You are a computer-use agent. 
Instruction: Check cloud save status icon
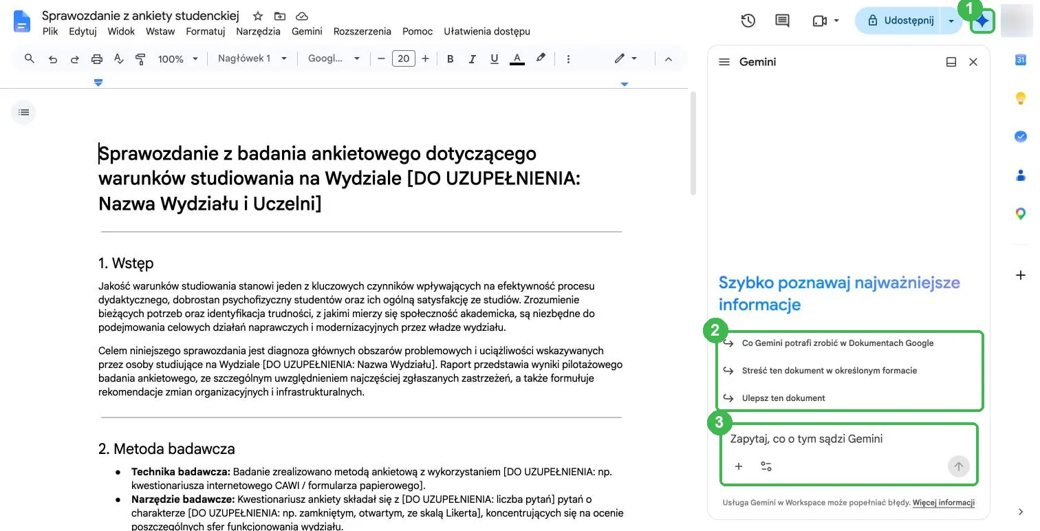click(x=301, y=16)
